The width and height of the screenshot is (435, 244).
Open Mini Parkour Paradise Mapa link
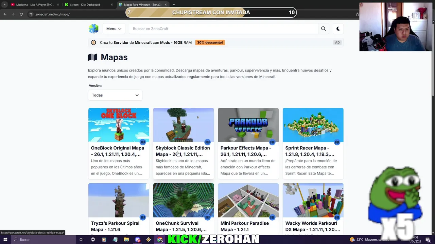coord(245,226)
